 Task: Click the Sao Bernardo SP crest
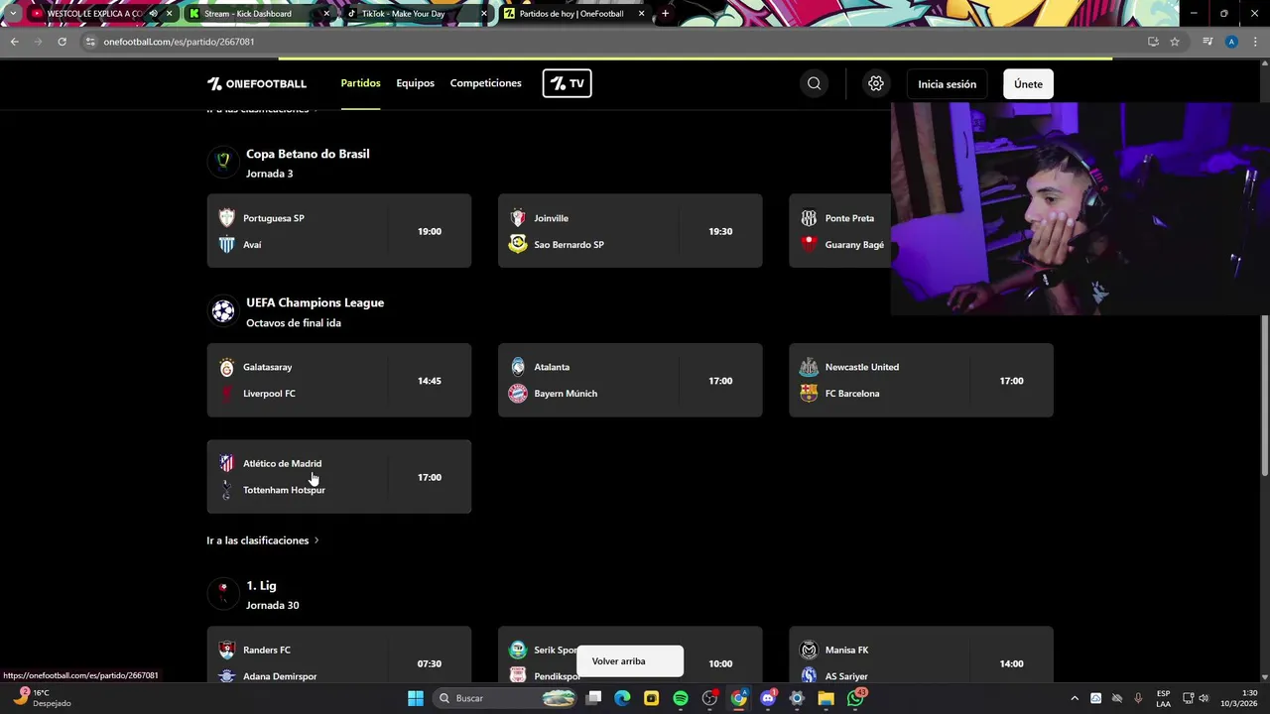click(517, 244)
